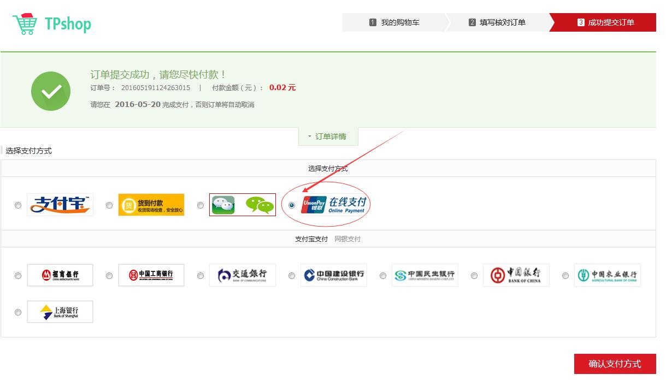
Task: Select the 中国建设银行 radio button
Action: point(291,275)
